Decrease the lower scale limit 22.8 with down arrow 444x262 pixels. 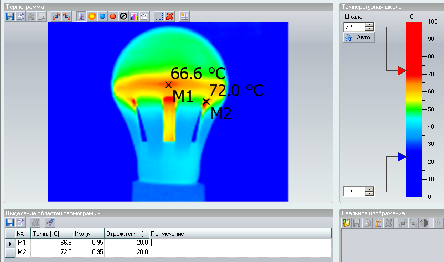[369, 194]
